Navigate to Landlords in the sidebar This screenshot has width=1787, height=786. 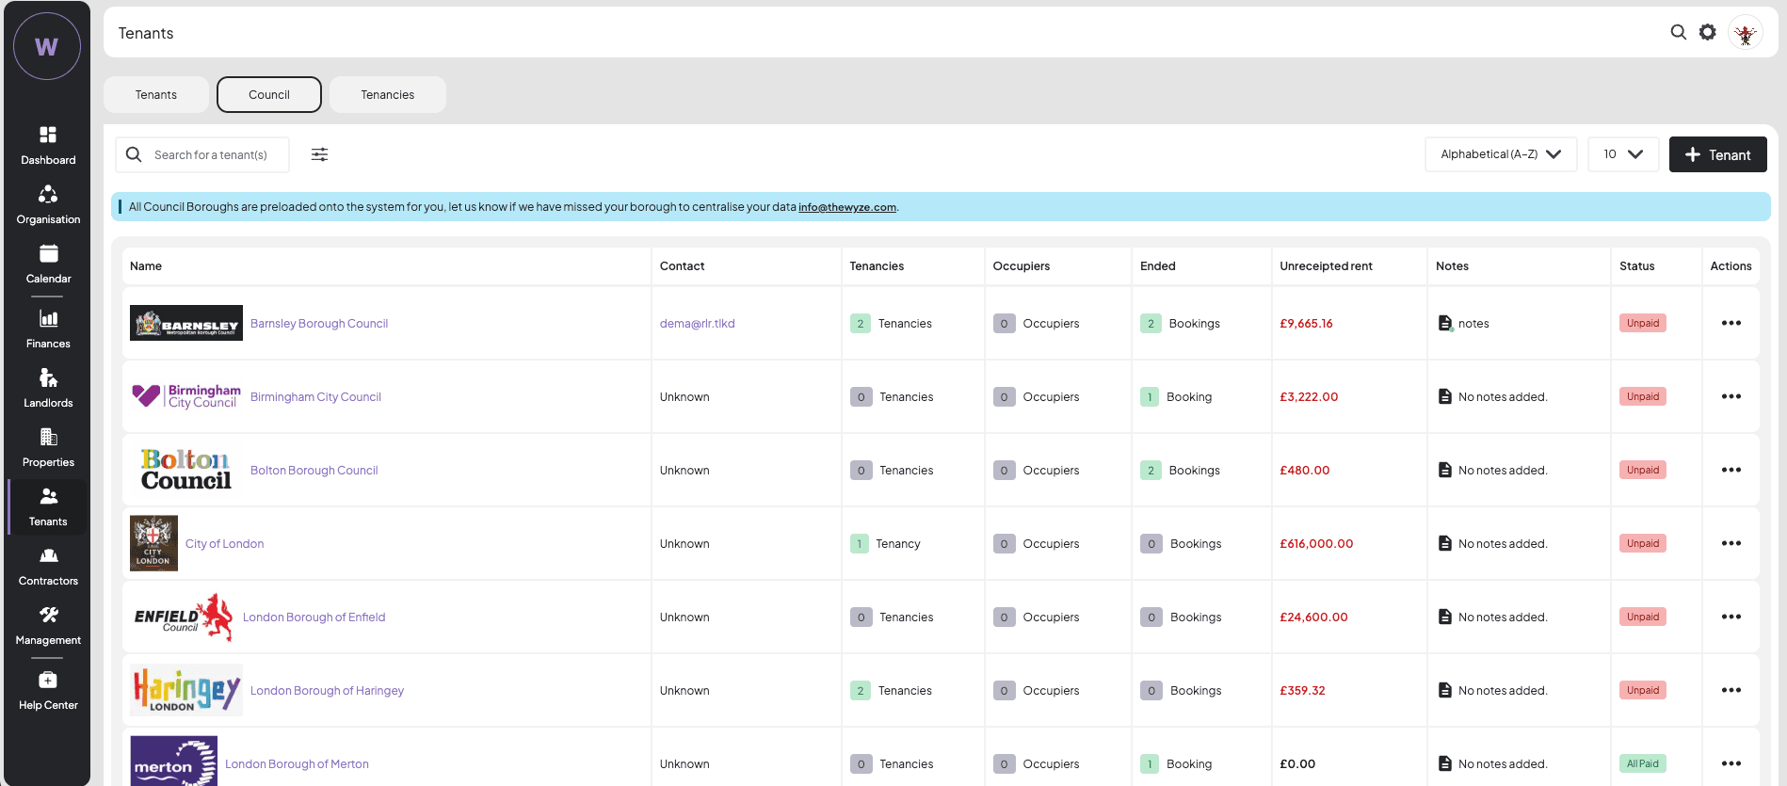(48, 388)
